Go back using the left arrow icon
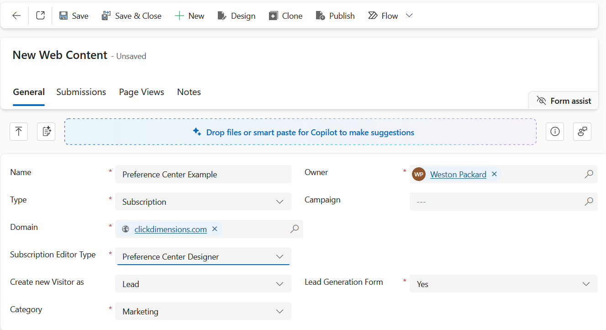This screenshot has width=606, height=330. click(x=16, y=16)
